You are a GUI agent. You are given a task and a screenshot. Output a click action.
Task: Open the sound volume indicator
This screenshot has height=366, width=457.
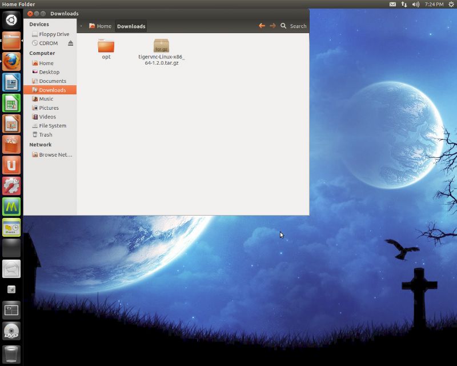(416, 4)
